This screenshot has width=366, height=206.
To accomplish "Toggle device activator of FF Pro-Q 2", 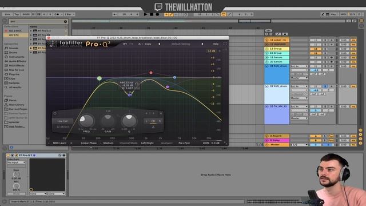I will 9,155.
